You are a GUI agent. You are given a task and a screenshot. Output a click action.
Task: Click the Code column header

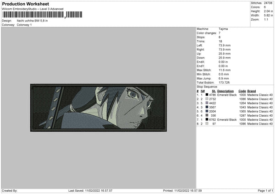point(242,91)
